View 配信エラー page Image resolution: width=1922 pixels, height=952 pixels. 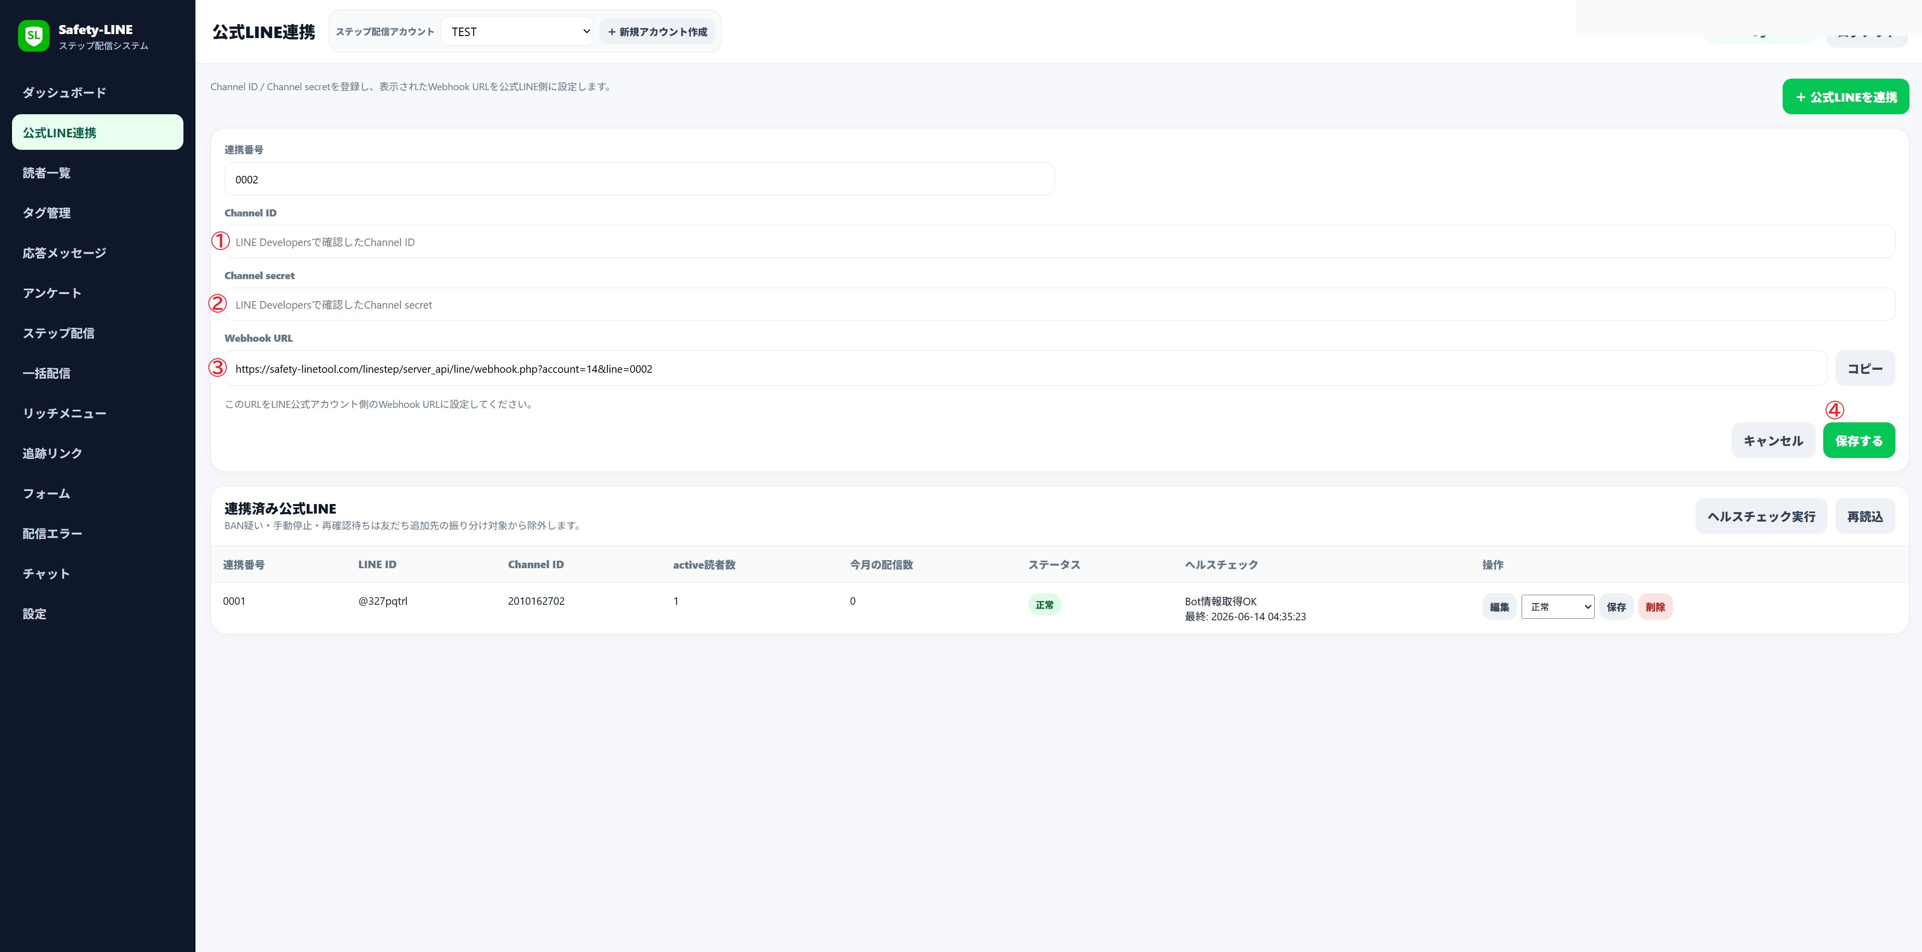98,534
